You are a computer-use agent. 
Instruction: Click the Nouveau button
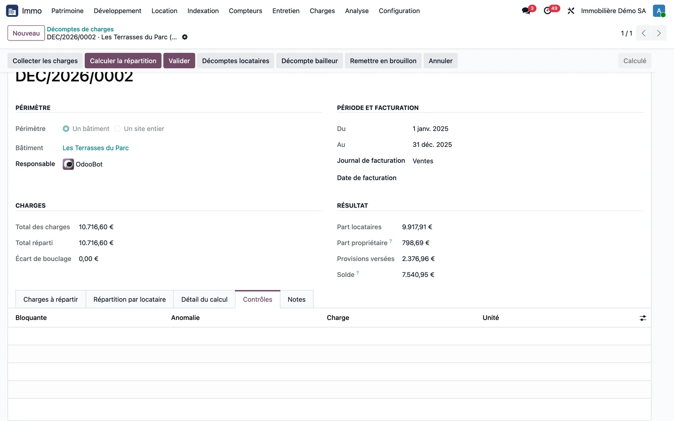(26, 33)
